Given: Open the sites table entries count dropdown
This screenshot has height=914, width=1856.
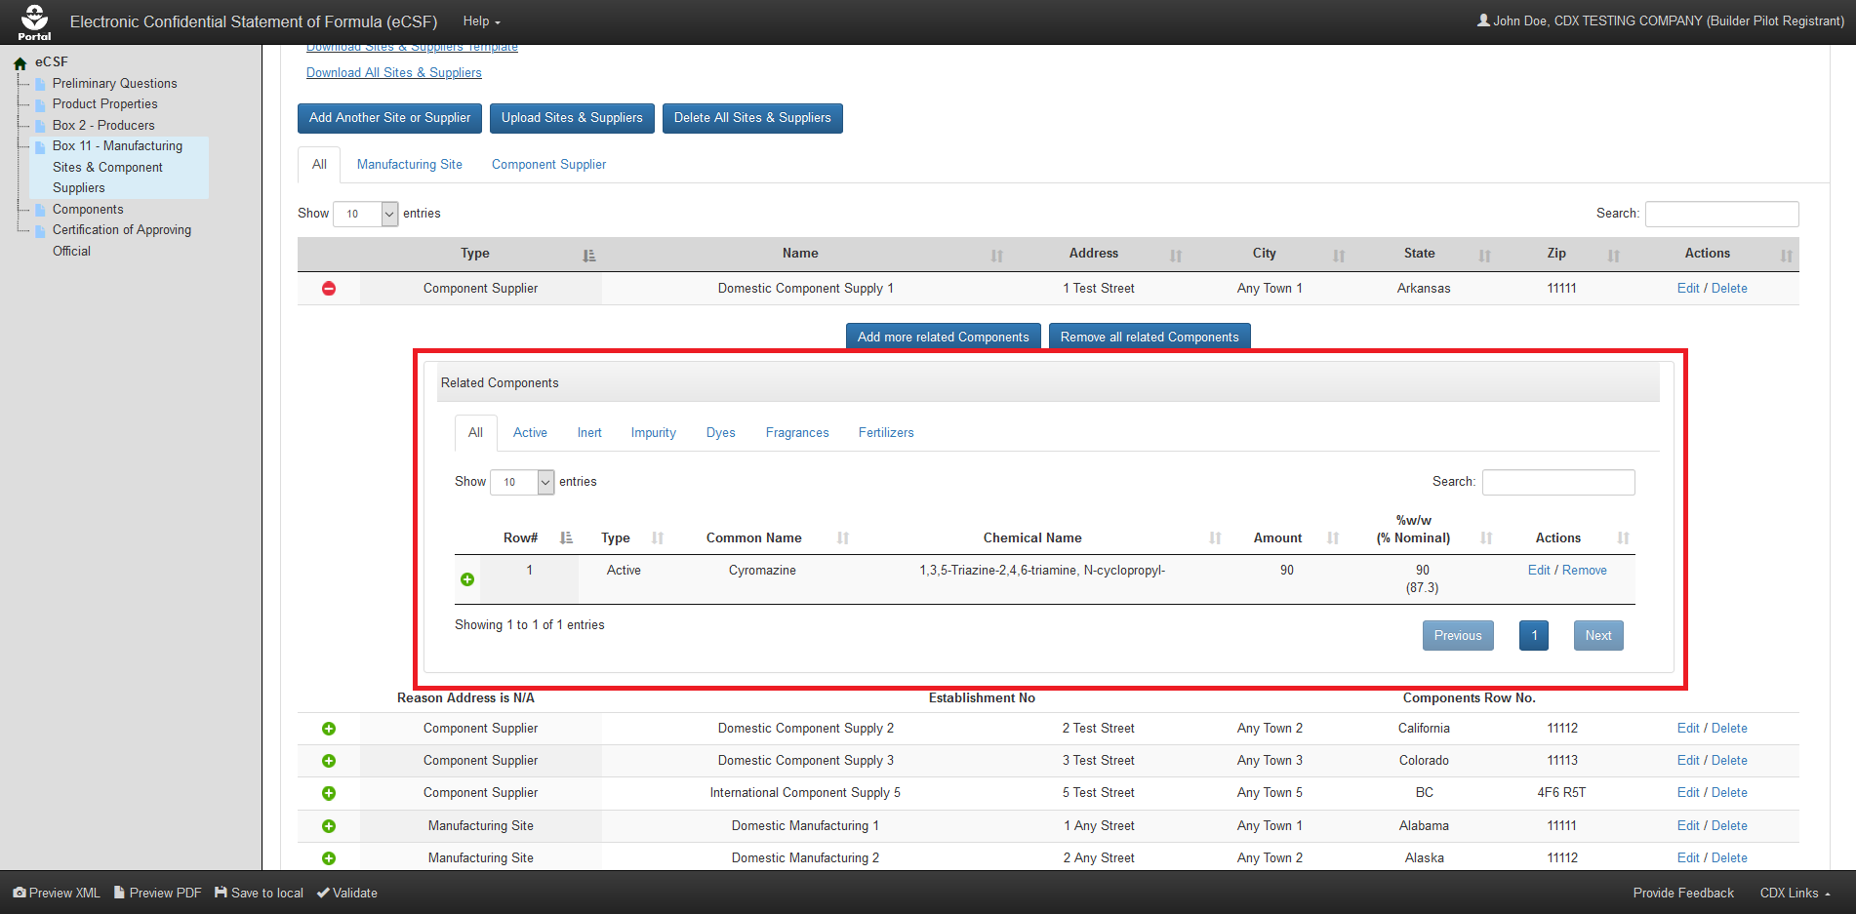Looking at the screenshot, I should click(365, 214).
